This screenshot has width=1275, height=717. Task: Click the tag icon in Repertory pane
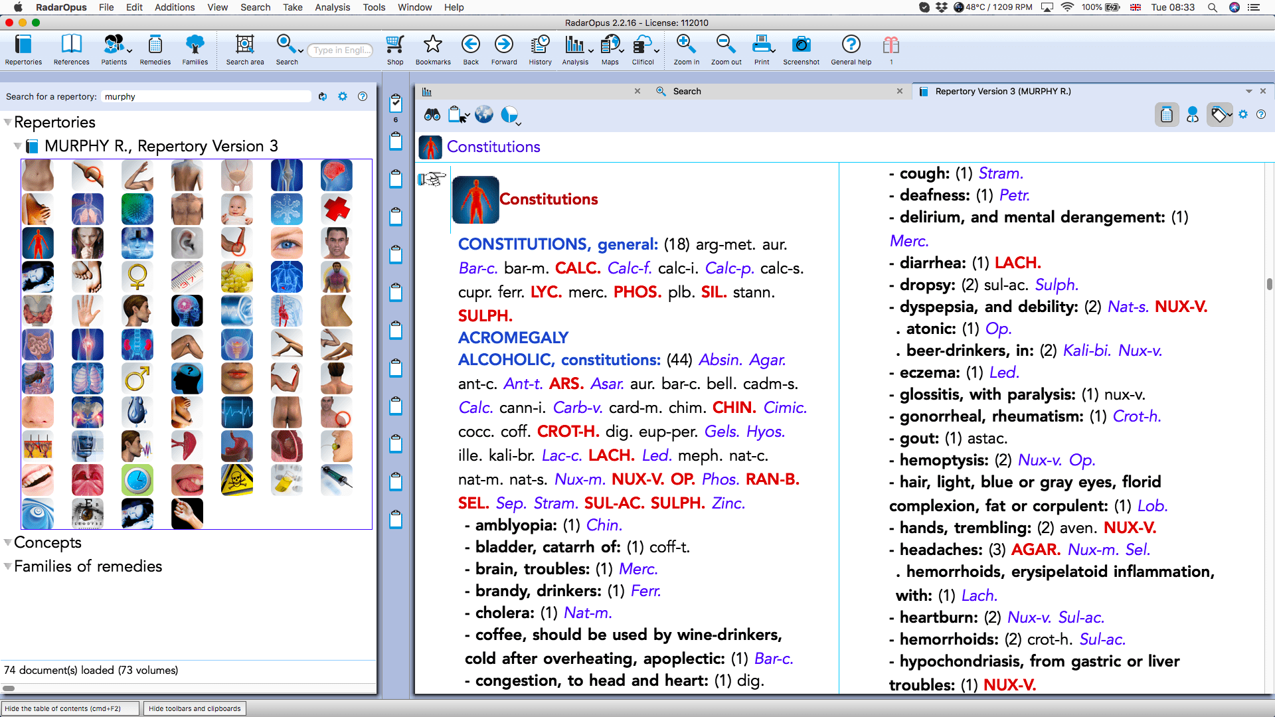[1219, 115]
